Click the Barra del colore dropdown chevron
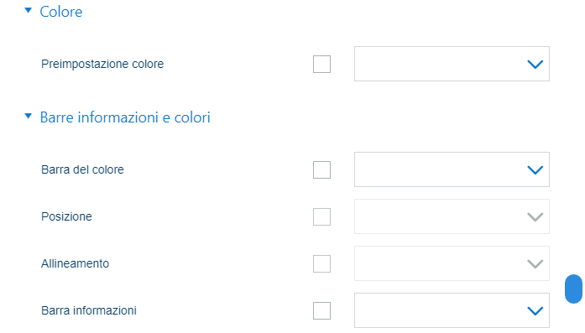Image resolution: width=585 pixels, height=333 pixels. tap(535, 170)
